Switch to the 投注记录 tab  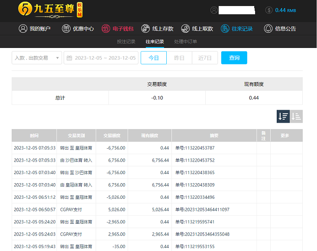(x=126, y=41)
